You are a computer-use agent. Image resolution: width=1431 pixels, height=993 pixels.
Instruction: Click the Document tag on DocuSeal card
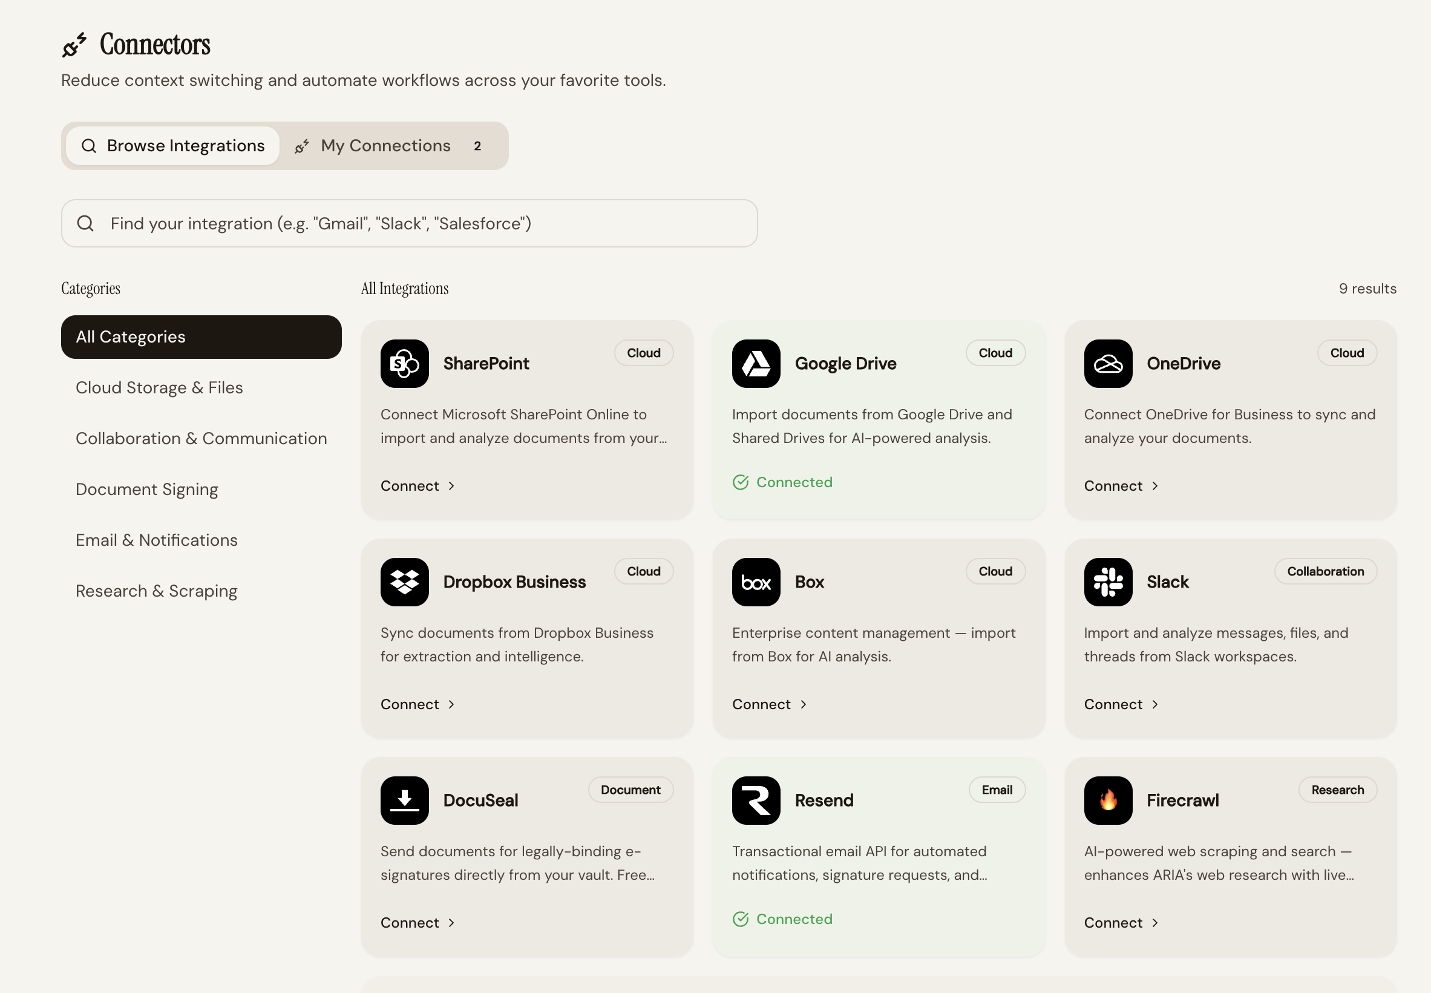(x=630, y=790)
